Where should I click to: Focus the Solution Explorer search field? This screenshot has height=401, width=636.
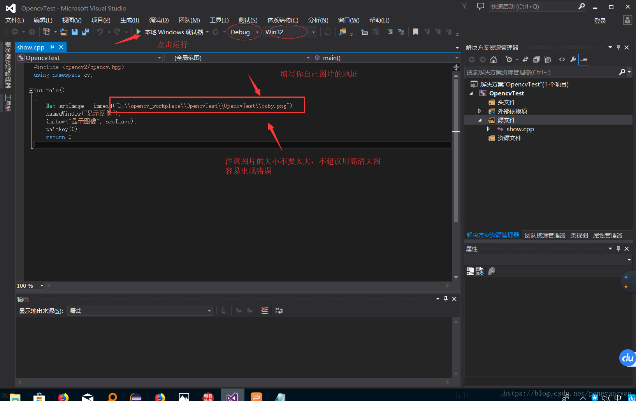[541, 72]
